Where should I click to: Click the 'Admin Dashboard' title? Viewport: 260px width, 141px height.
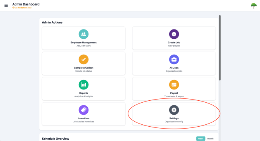pyautogui.click(x=26, y=4)
